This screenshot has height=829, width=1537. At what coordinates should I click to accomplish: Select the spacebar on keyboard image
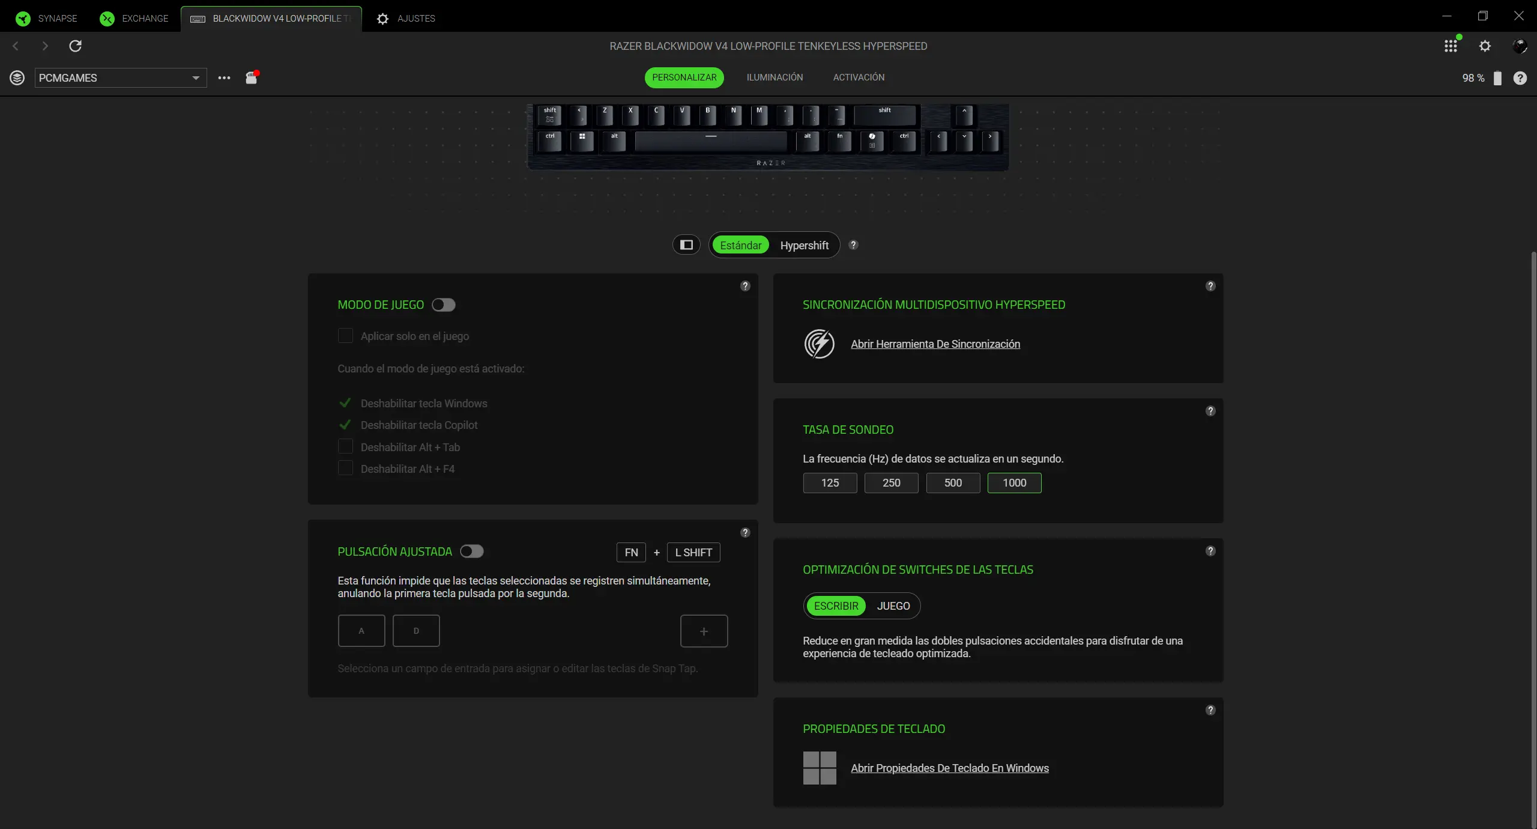click(x=710, y=141)
